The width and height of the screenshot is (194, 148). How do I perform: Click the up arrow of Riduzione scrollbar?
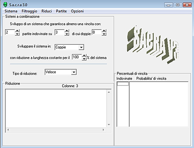109,92
